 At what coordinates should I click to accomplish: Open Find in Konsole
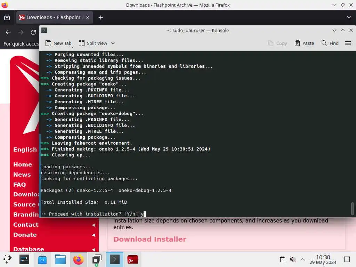point(330,43)
